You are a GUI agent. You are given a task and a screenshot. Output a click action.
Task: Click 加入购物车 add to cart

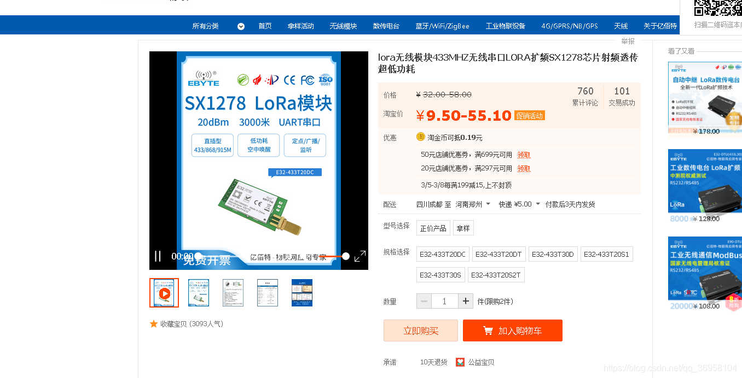(513, 330)
